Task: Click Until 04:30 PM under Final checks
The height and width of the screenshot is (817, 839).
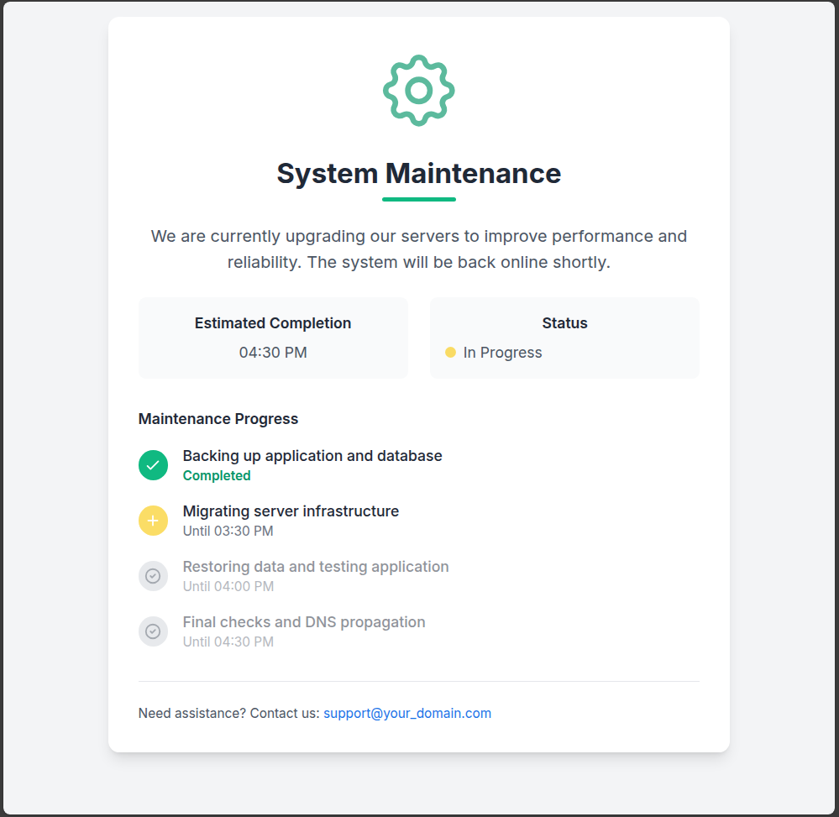Action: tap(228, 642)
